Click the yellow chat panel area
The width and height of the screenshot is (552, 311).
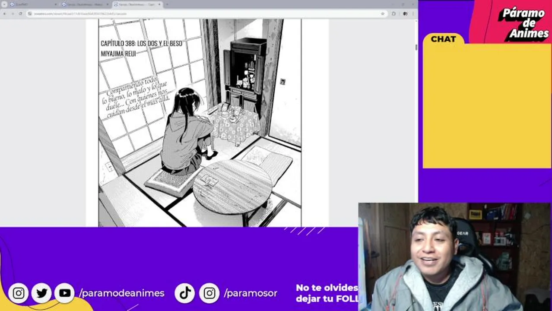pyautogui.click(x=487, y=106)
